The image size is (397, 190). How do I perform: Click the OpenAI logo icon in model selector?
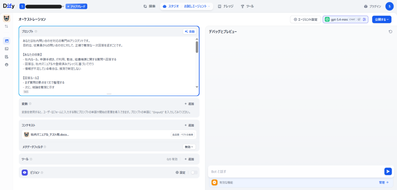point(327,19)
